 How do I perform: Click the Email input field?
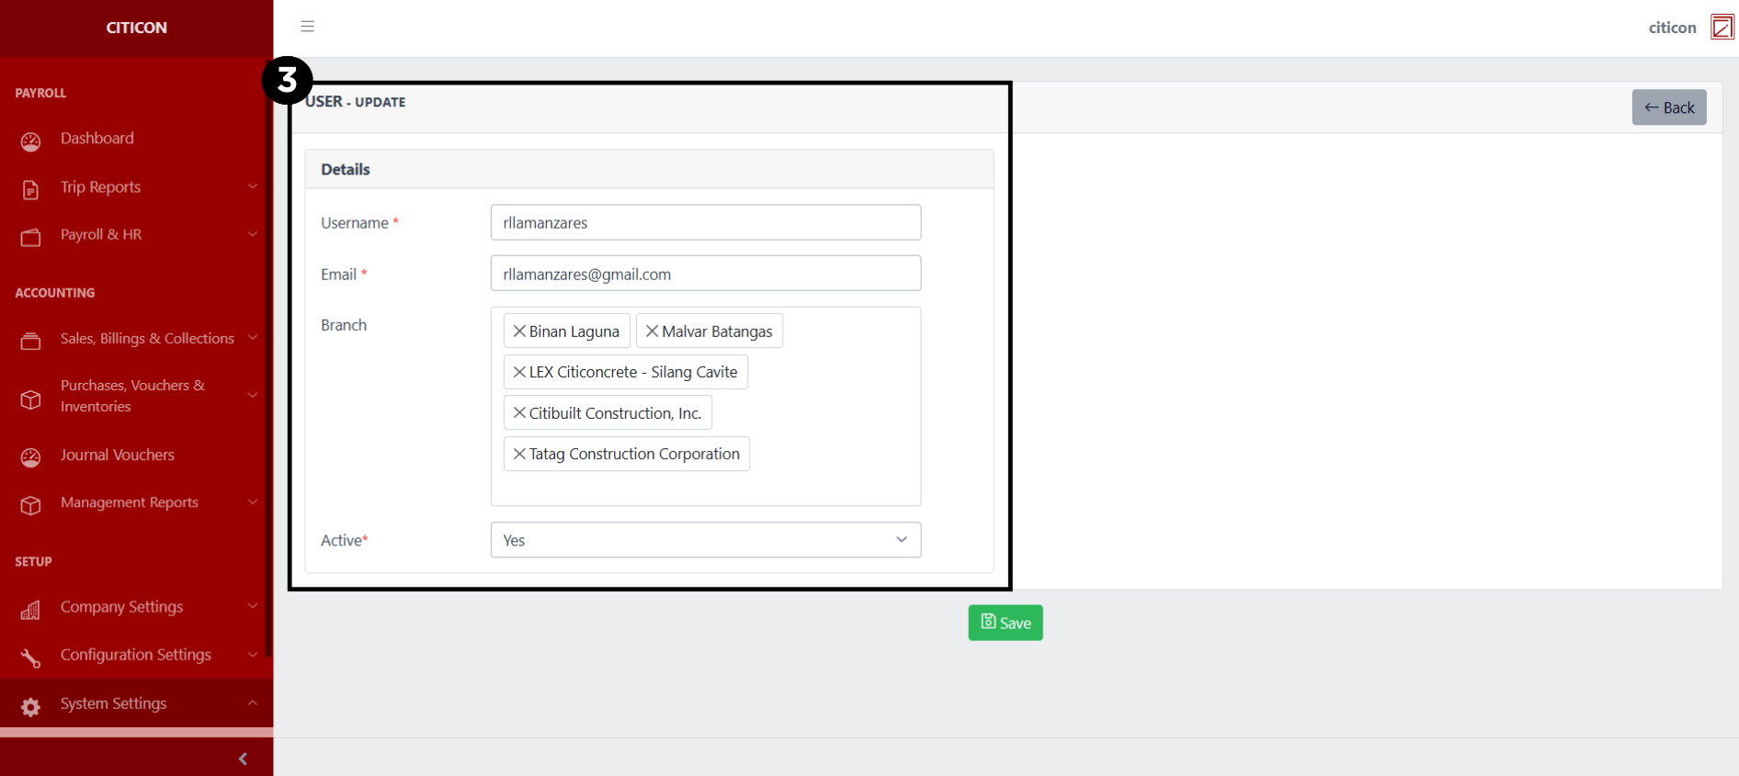coord(705,275)
